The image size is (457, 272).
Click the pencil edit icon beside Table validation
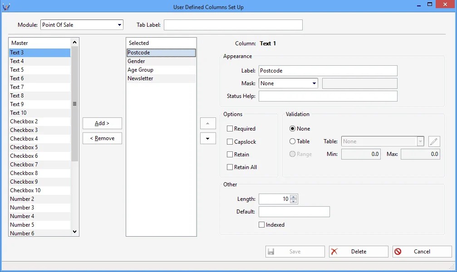pos(434,141)
